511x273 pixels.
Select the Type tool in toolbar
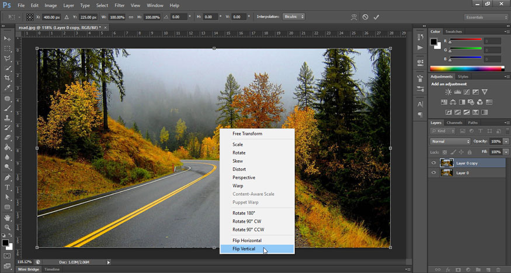point(8,187)
